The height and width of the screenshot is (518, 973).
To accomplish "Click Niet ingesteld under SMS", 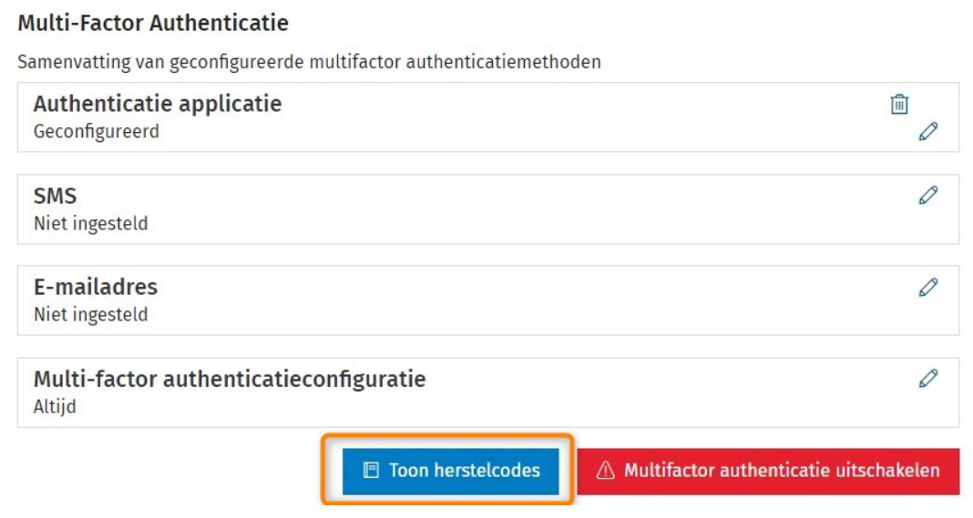I will (90, 224).
